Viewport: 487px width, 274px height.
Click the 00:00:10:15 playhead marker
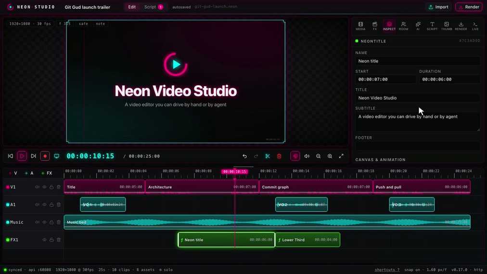[234, 171]
